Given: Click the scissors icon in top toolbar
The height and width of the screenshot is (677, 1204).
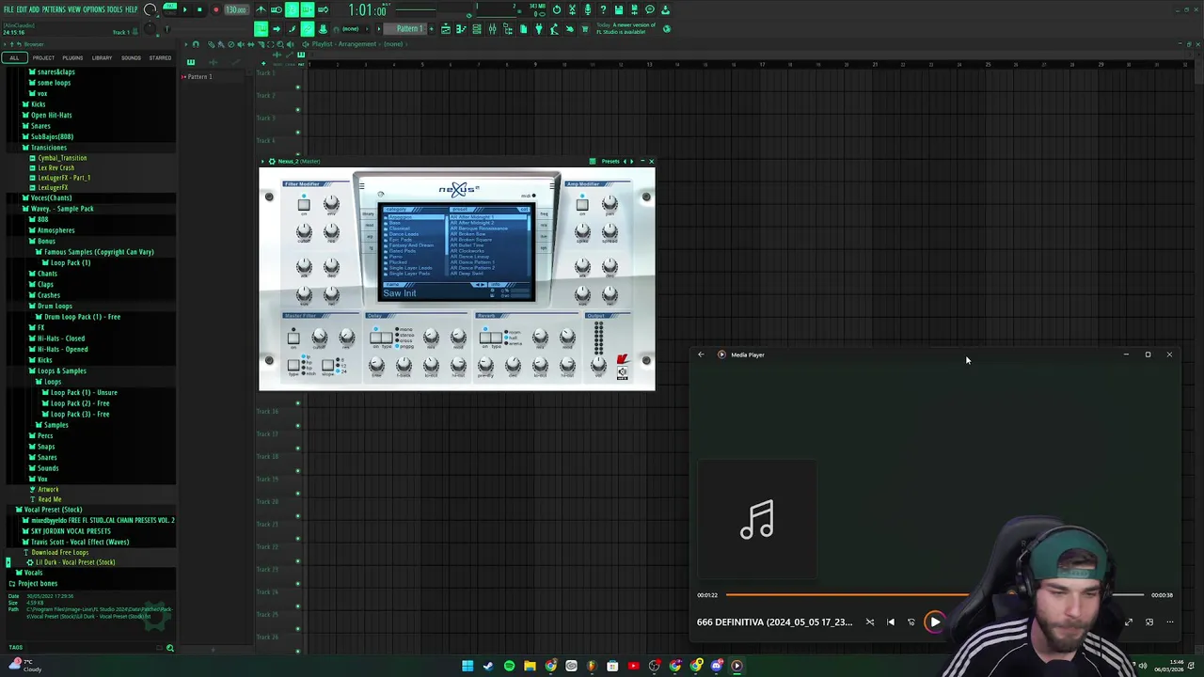Looking at the screenshot, I should pyautogui.click(x=571, y=9).
